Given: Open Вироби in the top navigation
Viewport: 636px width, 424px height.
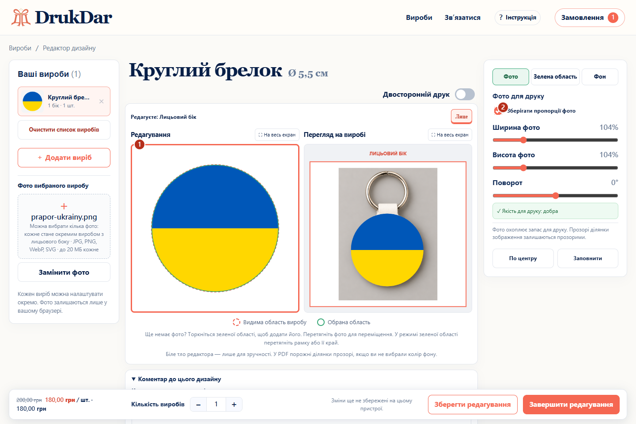Looking at the screenshot, I should [419, 18].
